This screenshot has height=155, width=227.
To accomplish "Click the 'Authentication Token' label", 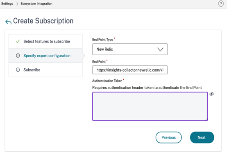I will pyautogui.click(x=107, y=81).
